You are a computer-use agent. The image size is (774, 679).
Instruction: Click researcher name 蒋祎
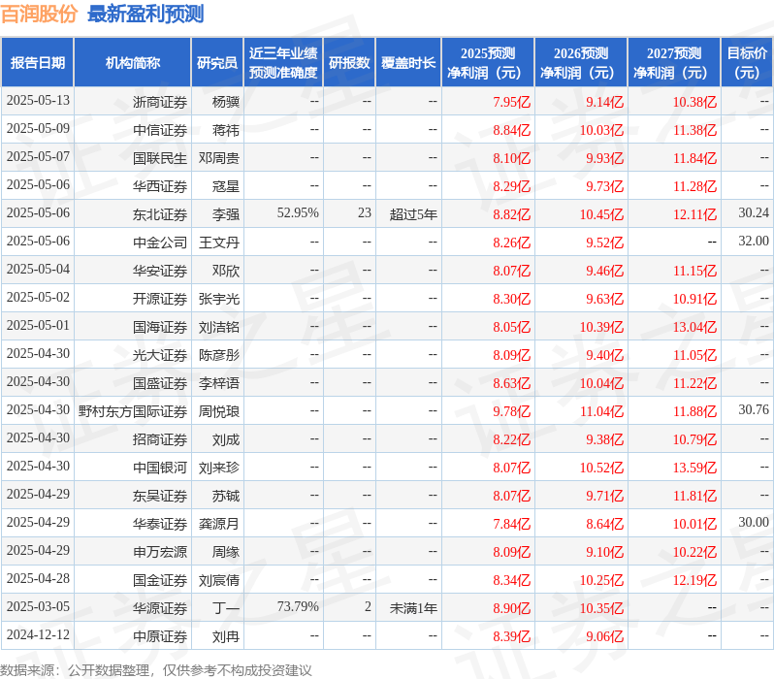pyautogui.click(x=226, y=130)
